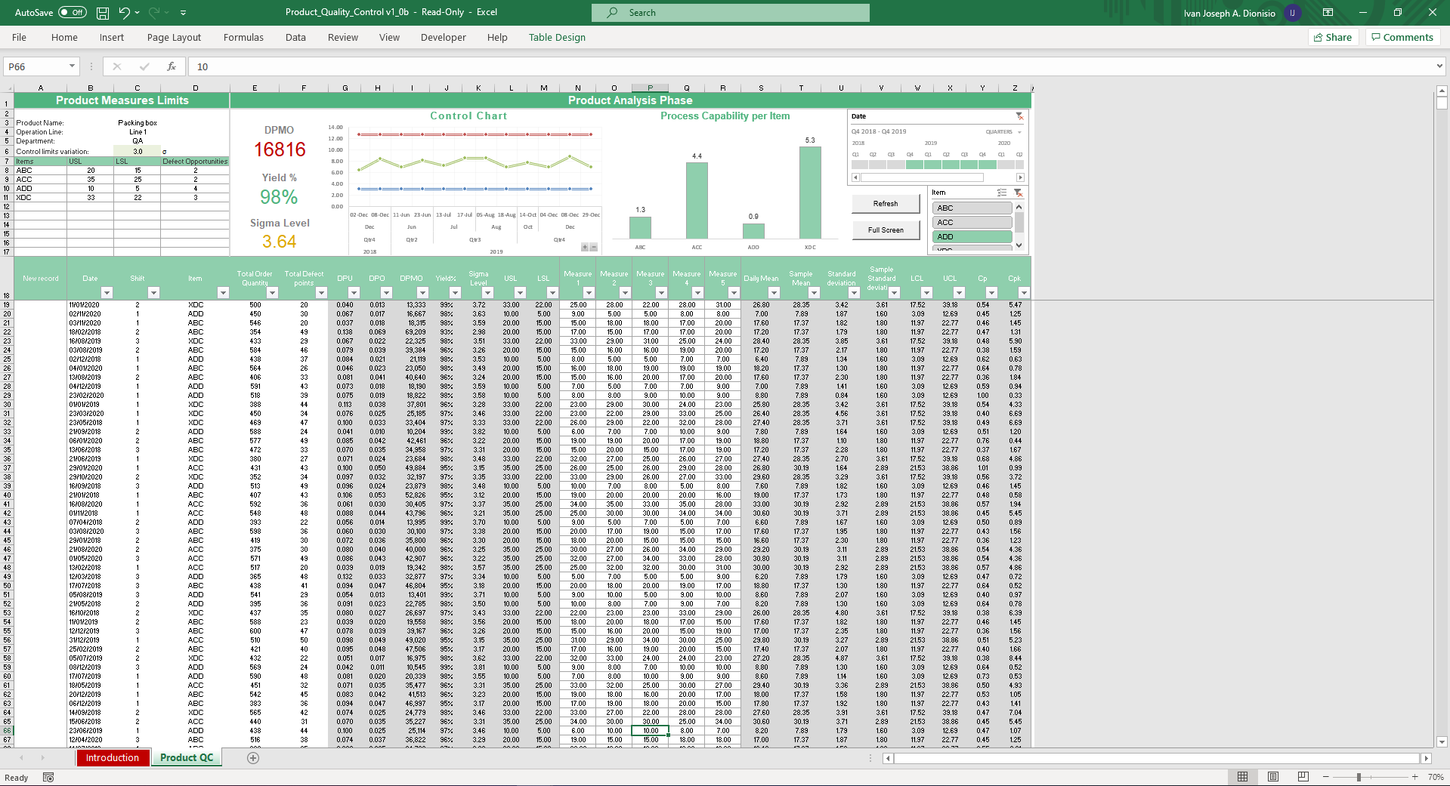This screenshot has width=1450, height=786.
Task: Open the Comments pane button
Action: click(1402, 38)
